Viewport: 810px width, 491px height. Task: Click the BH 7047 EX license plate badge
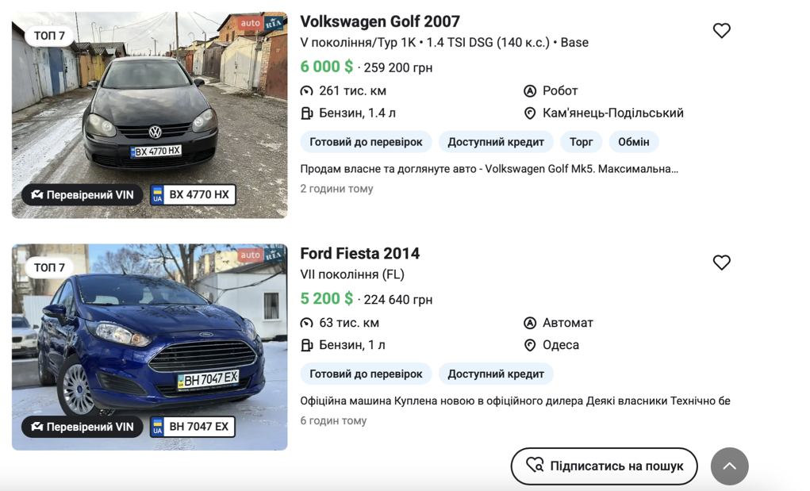tap(193, 427)
